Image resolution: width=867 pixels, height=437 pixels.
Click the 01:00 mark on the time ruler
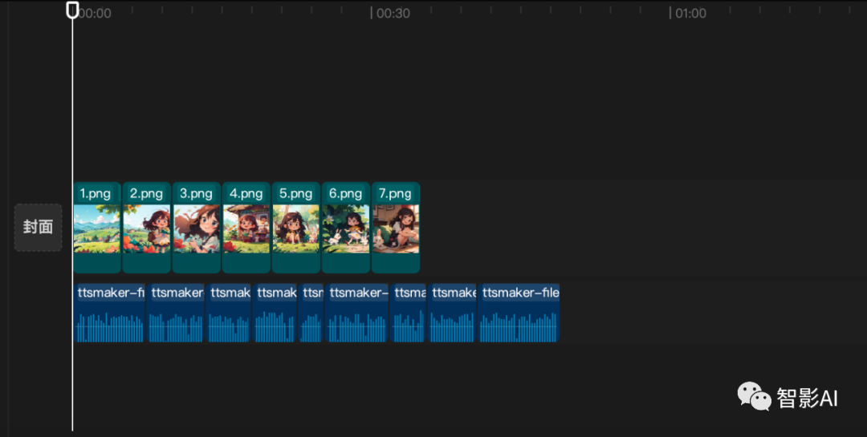click(x=670, y=13)
